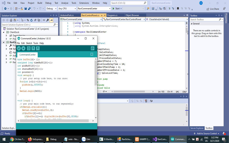This screenshot has width=229, height=143.
Task: Open the RaviCommandCenter startup project dropdown
Action: pyautogui.click(x=94, y=9)
